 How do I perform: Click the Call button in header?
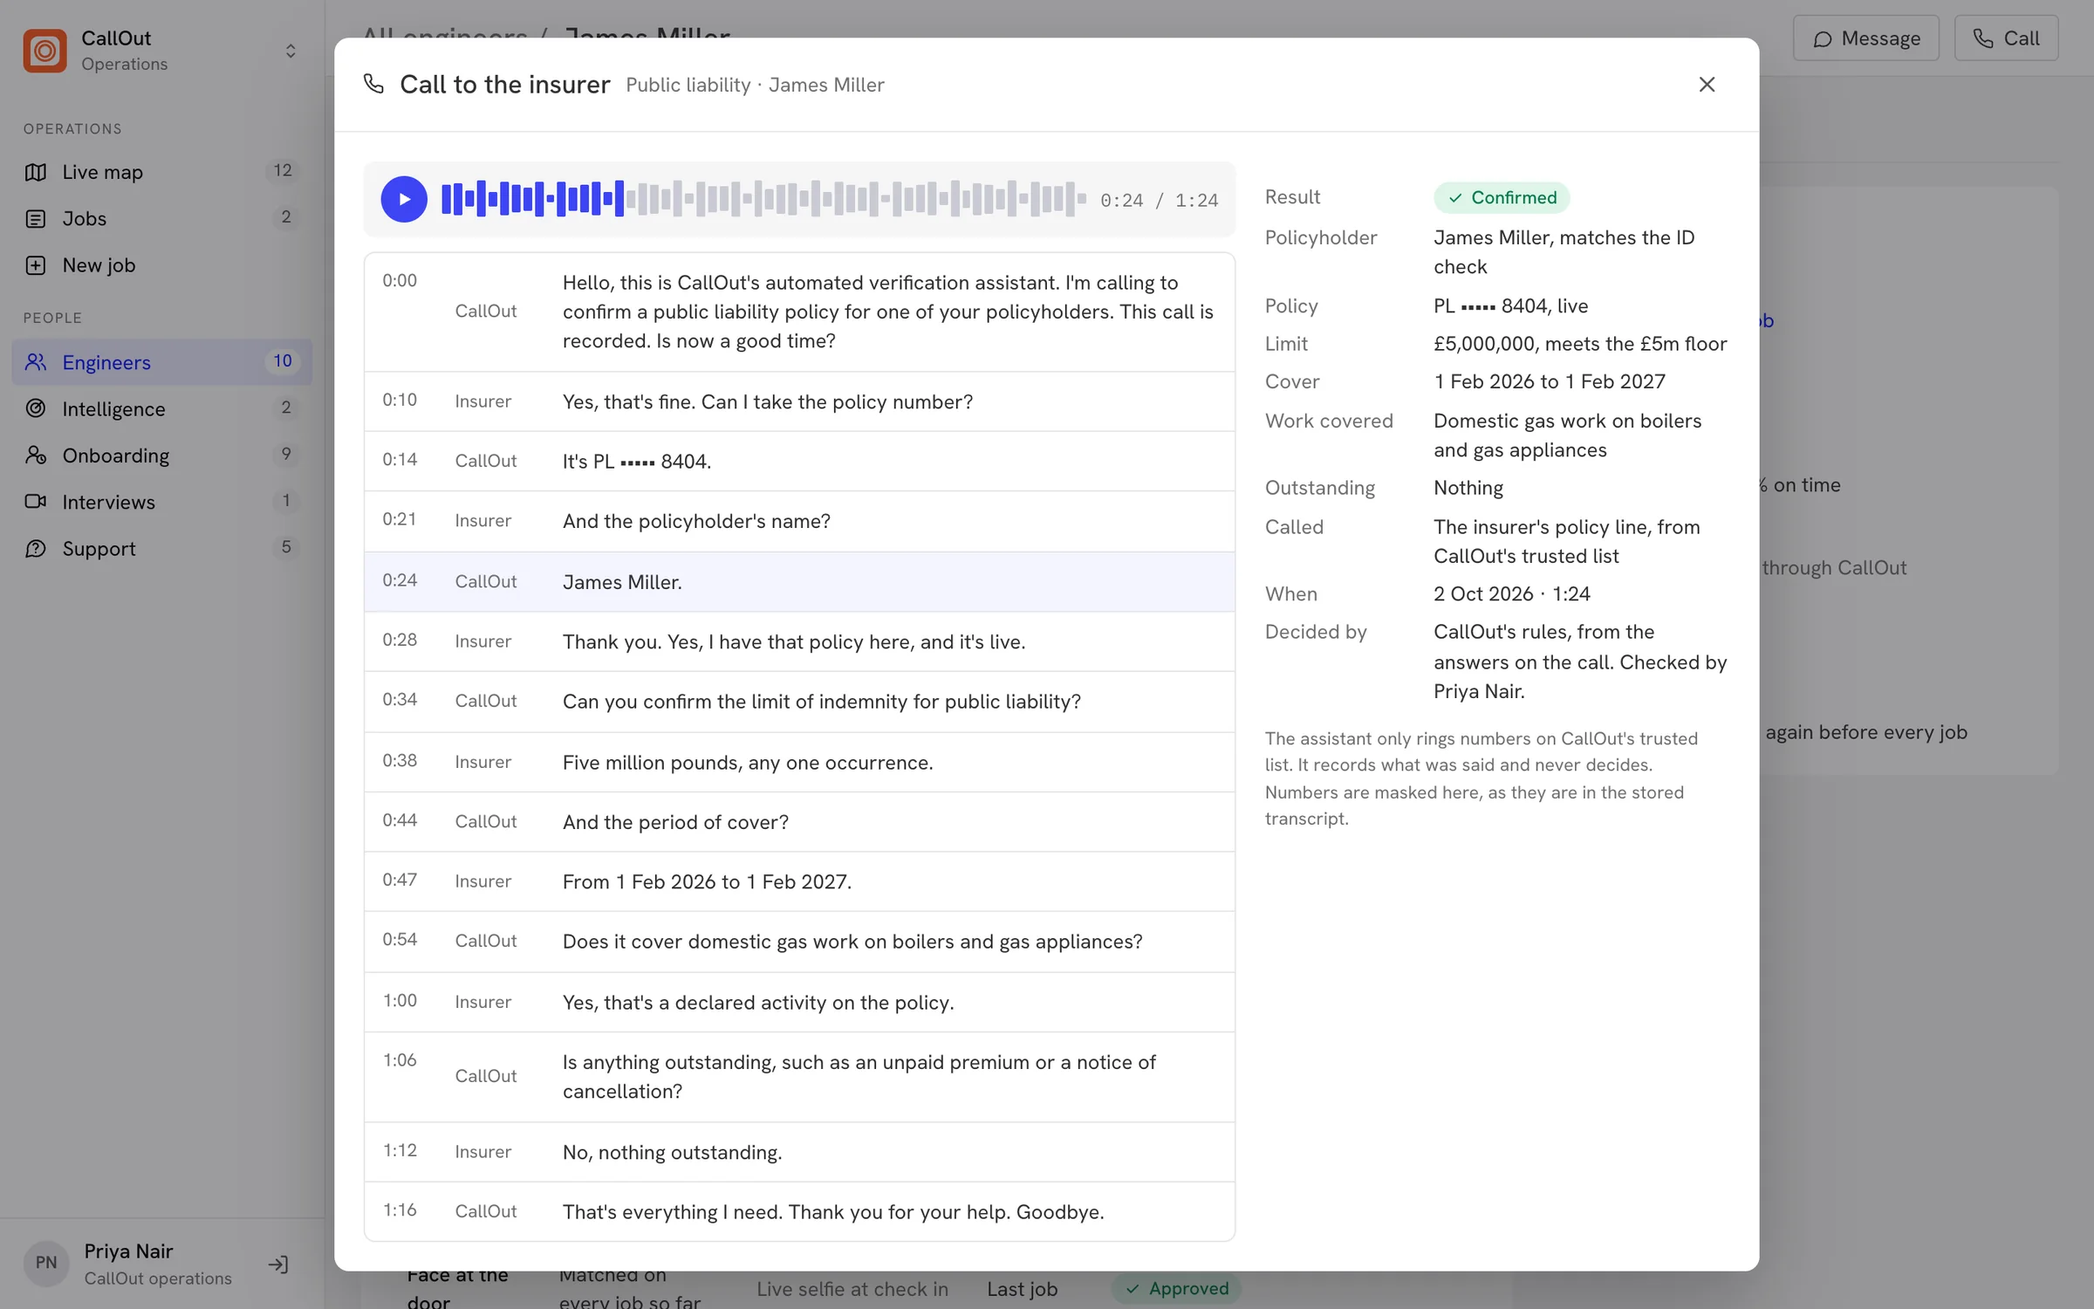click(2006, 38)
